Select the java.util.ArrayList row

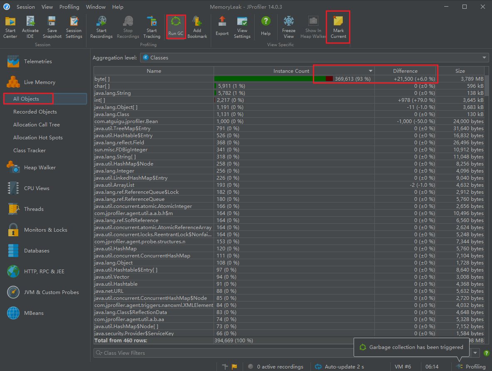click(289, 185)
